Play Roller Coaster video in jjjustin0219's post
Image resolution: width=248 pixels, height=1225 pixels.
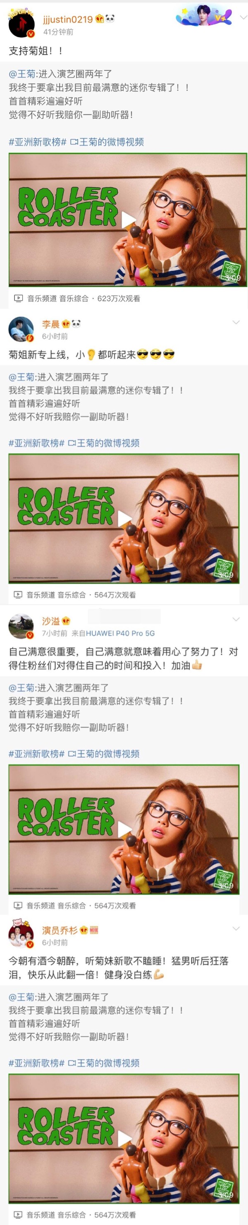point(128,220)
